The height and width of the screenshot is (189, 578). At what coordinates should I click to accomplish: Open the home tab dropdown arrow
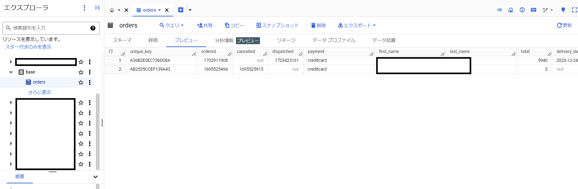(119, 10)
